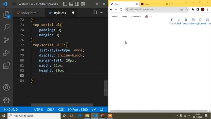211x119 pixels.
Task: Open the Run and Debug view
Action: 6,53
